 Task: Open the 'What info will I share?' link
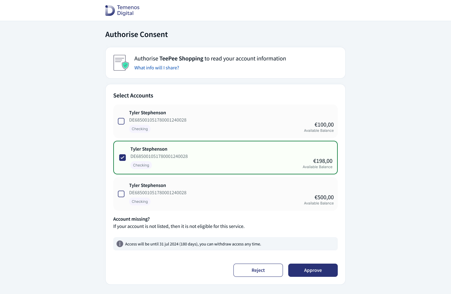point(156,68)
